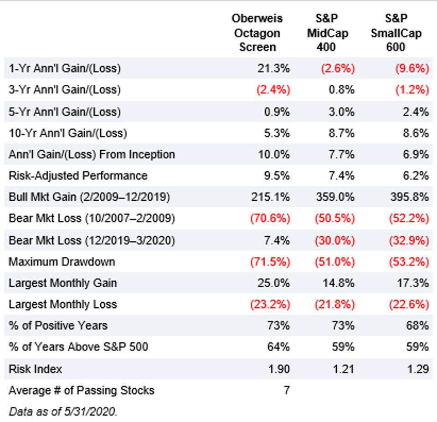Select the 5-Yr Ann'l Gain/(Loss) row label
Screen dimensions: 437x422
point(65,112)
